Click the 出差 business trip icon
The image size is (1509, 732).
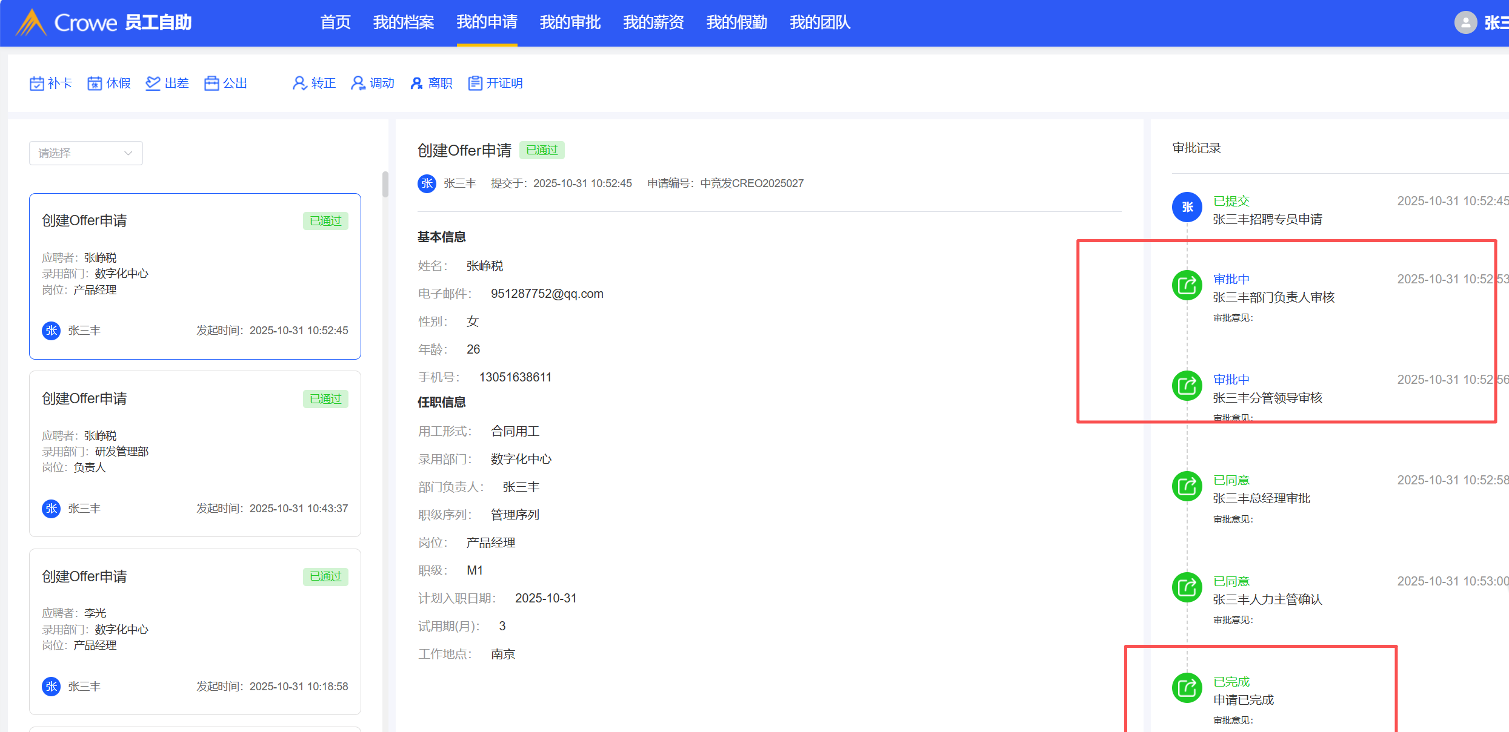point(153,84)
